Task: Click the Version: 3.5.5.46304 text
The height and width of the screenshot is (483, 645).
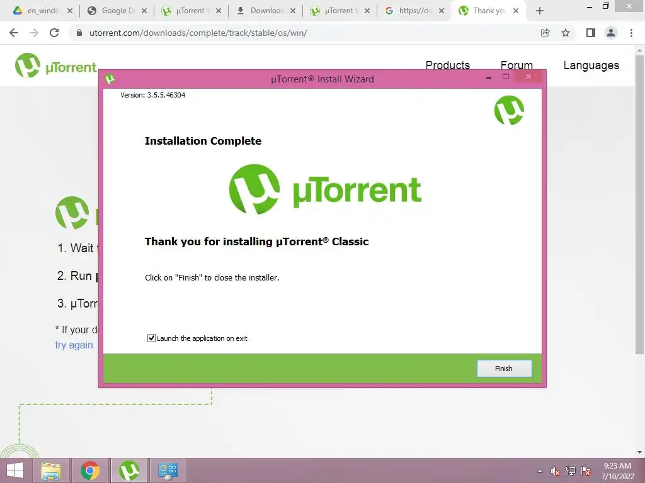Action: pyautogui.click(x=152, y=95)
